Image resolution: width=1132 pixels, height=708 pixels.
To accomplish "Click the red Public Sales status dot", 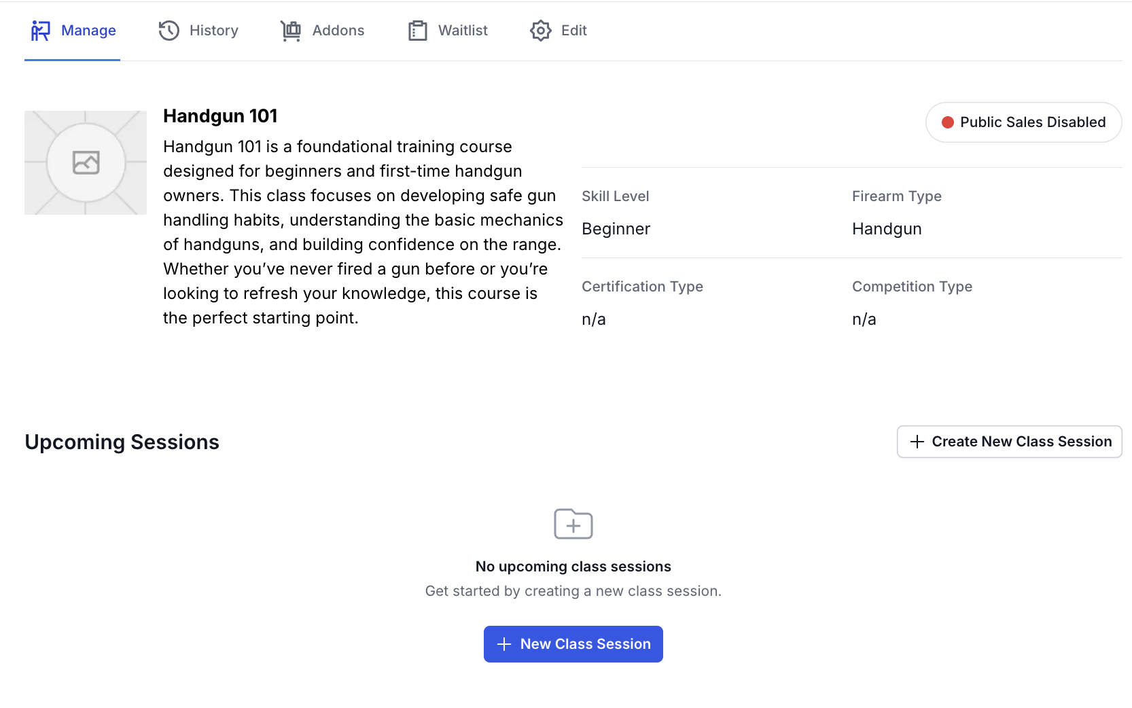I will pyautogui.click(x=947, y=122).
